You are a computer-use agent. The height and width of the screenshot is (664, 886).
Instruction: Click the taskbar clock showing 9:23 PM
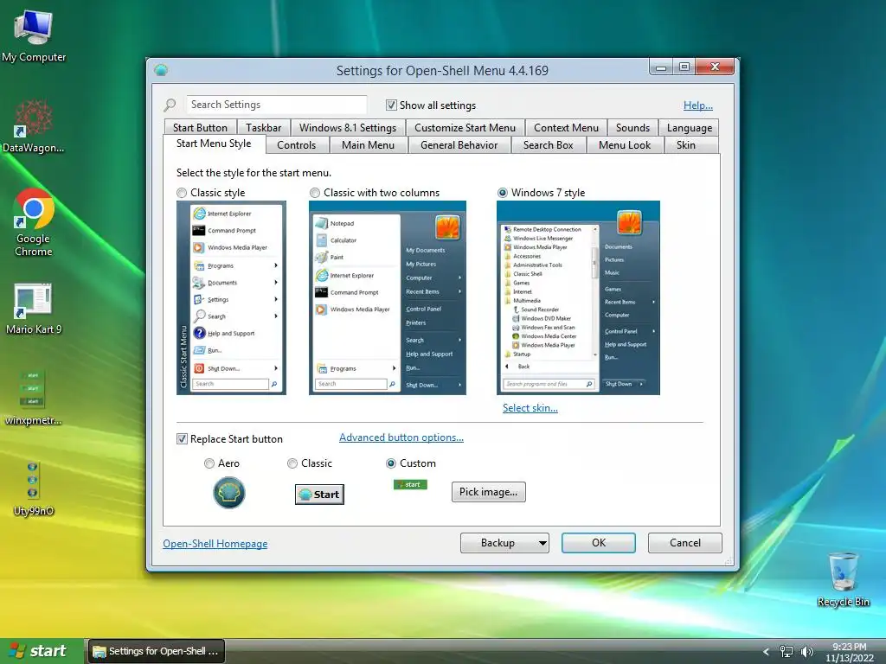[x=850, y=652]
